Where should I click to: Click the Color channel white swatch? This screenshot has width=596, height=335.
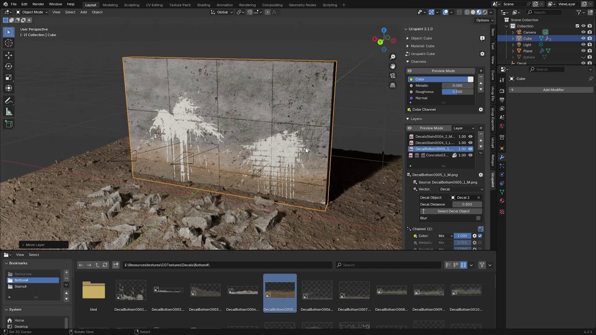471,80
